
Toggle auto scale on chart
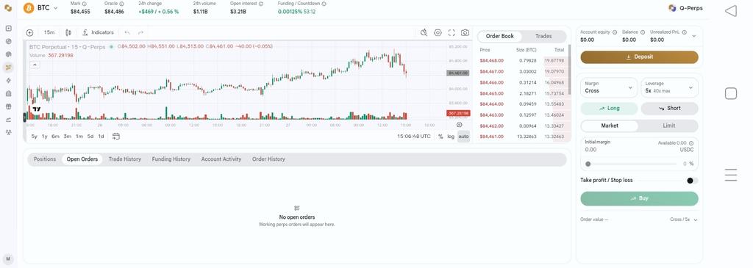[x=463, y=137]
